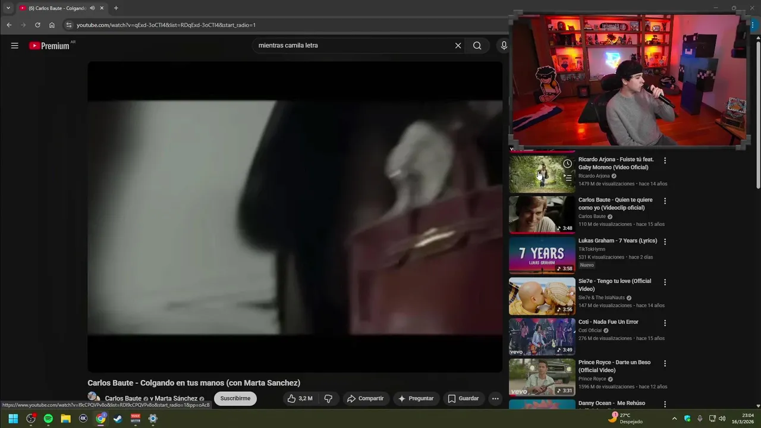Open title 'Danny Ocean - Me Rehúso'
Viewport: 761px width, 428px height.
(612, 404)
